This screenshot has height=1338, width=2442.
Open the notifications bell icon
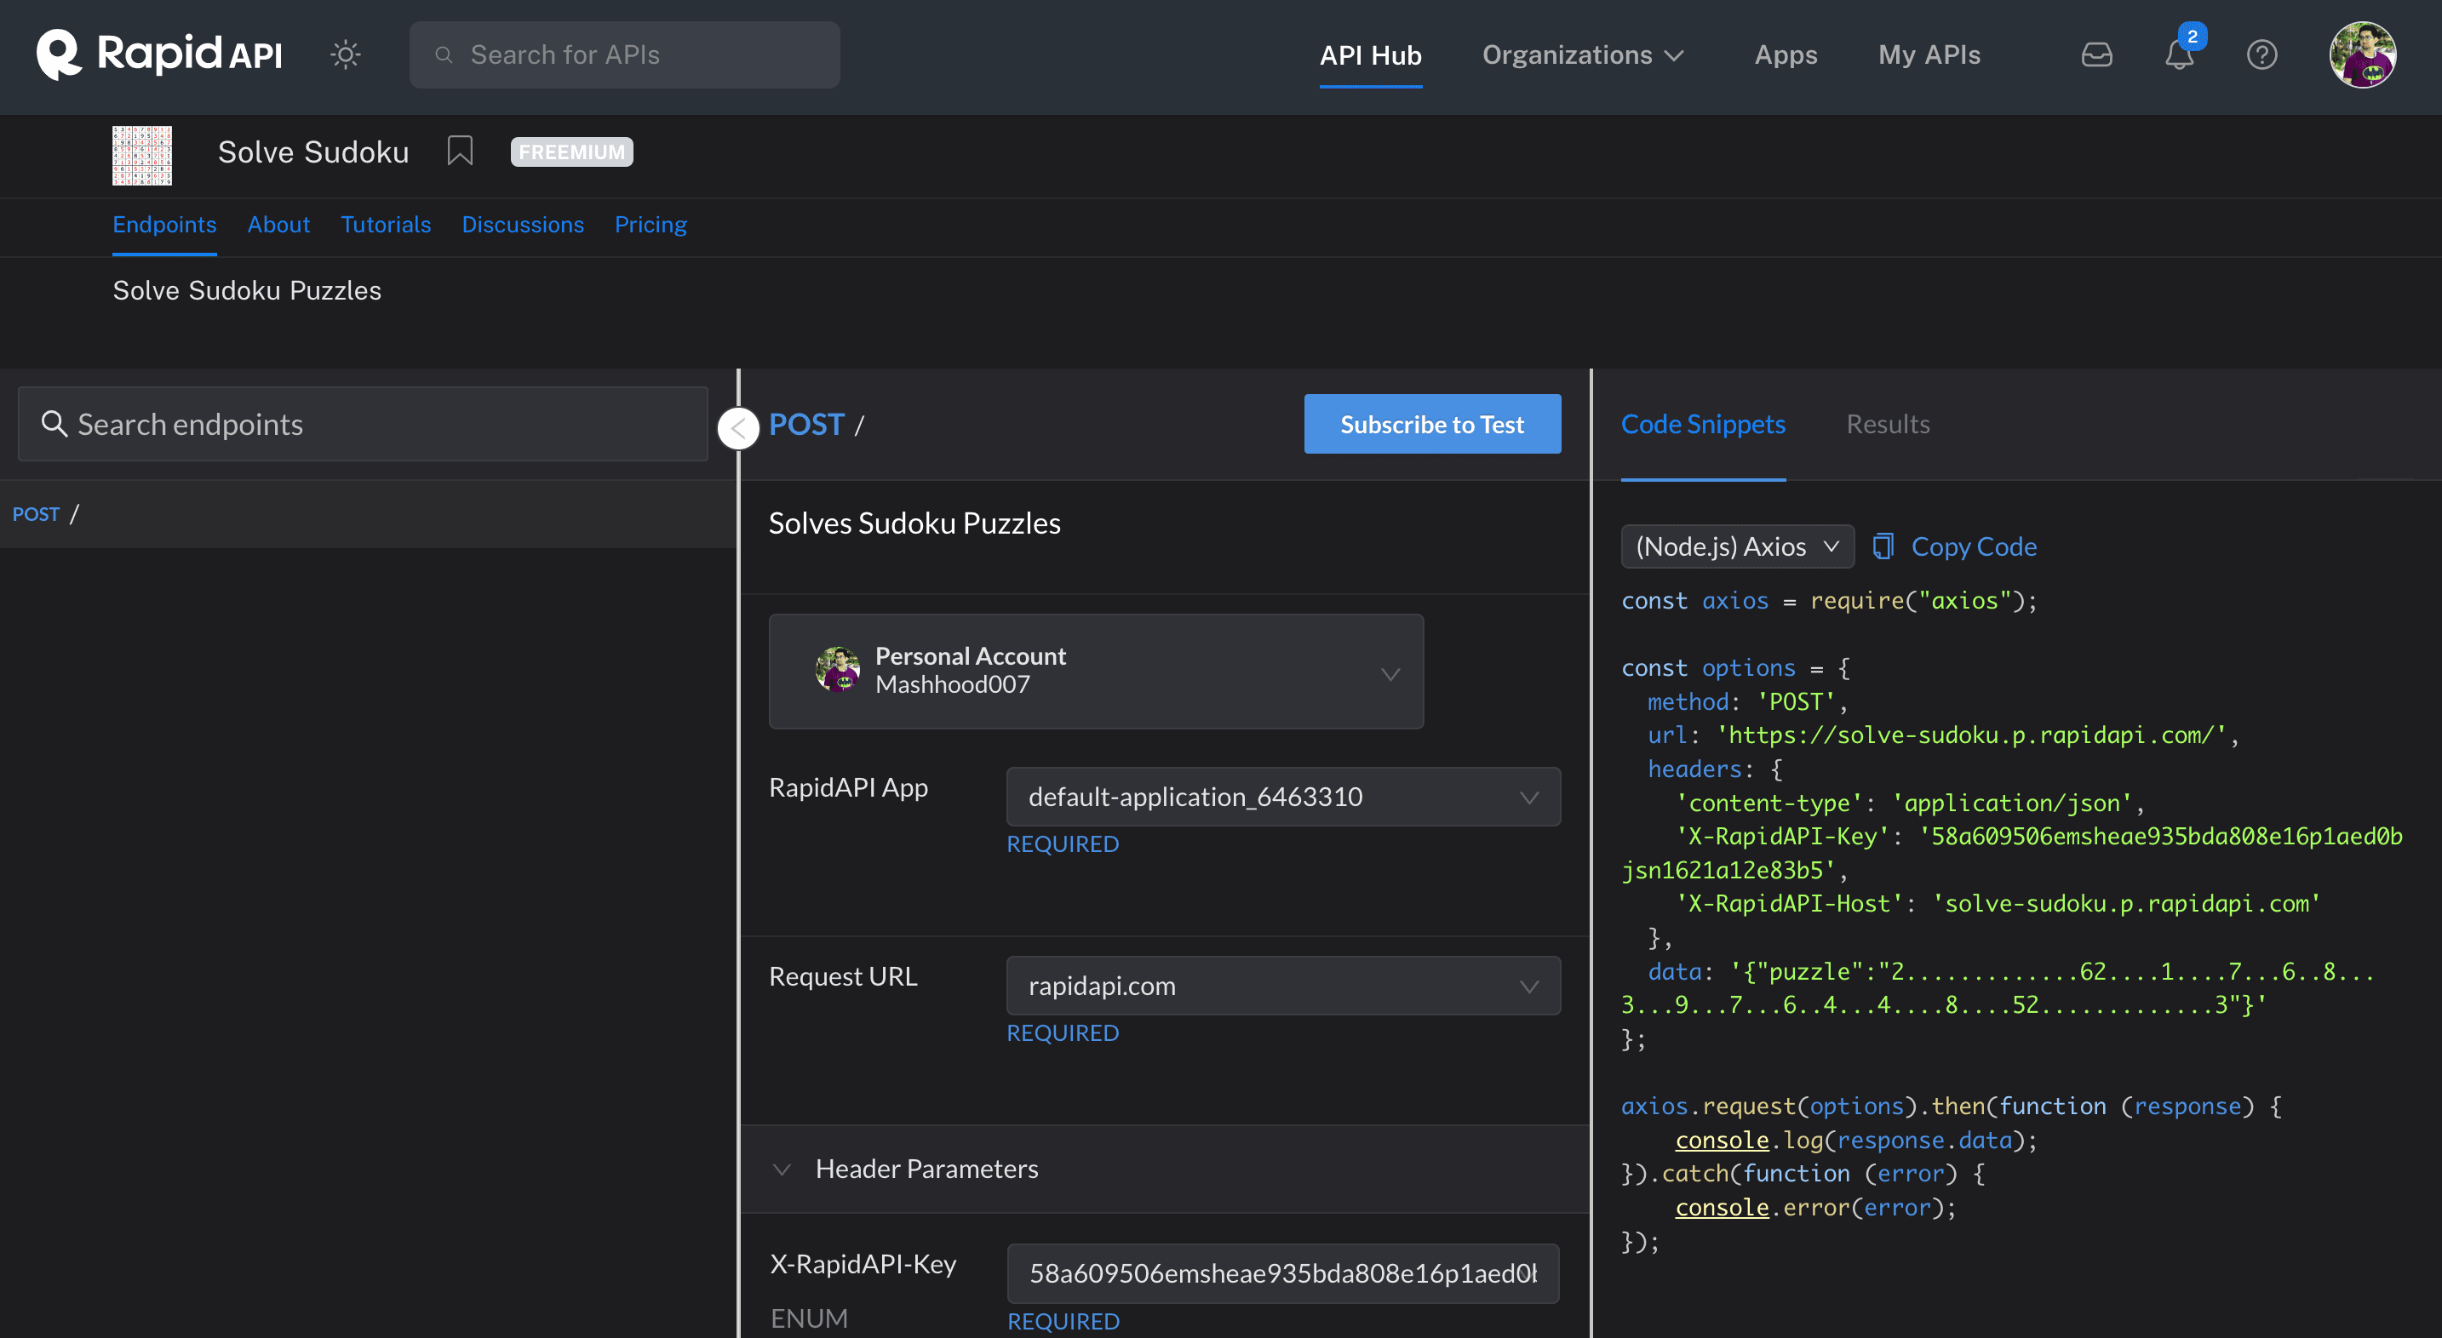click(x=2178, y=54)
